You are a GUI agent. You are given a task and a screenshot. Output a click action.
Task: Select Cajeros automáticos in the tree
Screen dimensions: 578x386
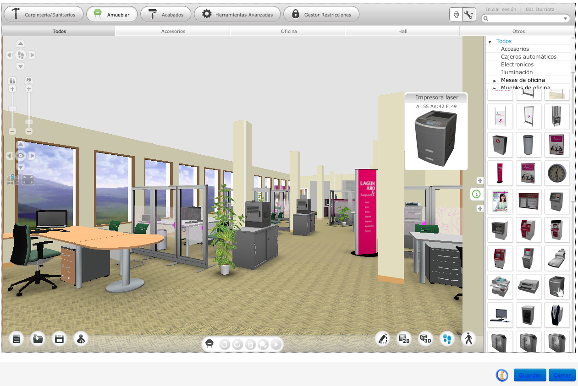coord(528,57)
